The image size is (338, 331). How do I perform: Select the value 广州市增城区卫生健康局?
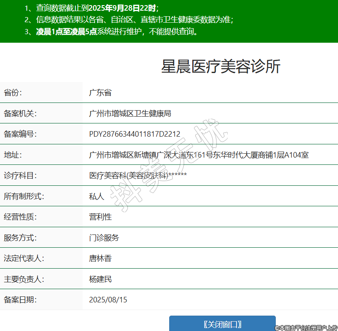(130, 113)
